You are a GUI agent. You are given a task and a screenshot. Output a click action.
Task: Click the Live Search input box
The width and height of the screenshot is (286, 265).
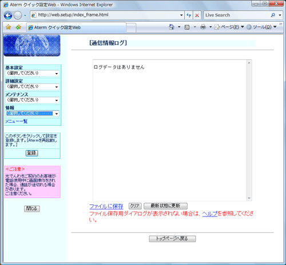[x=236, y=15]
